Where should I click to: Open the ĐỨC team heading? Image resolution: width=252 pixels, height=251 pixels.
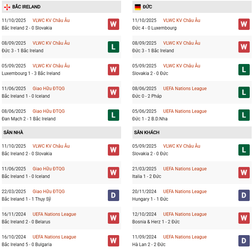coord(148,7)
